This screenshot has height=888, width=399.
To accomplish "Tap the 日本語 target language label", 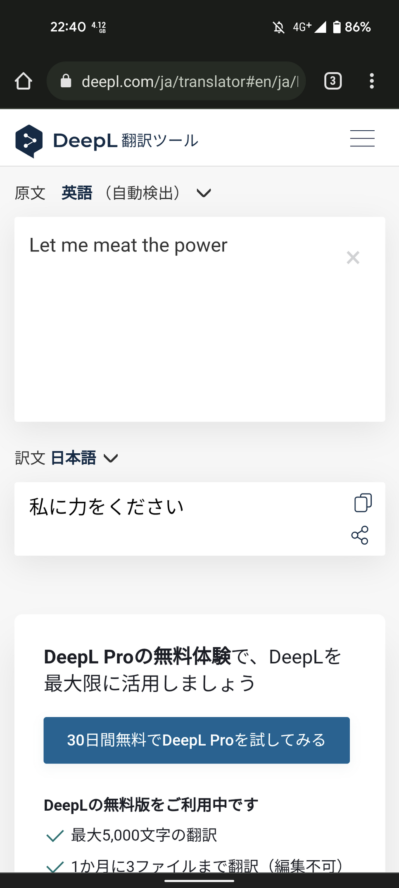I will point(74,458).
